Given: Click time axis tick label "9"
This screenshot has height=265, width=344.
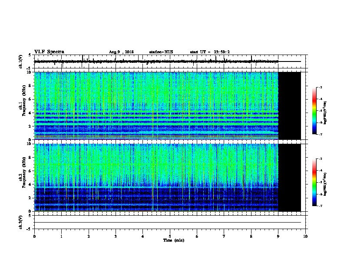Looking at the screenshot, I should (x=278, y=236).
